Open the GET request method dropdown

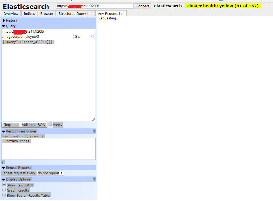tap(83, 36)
